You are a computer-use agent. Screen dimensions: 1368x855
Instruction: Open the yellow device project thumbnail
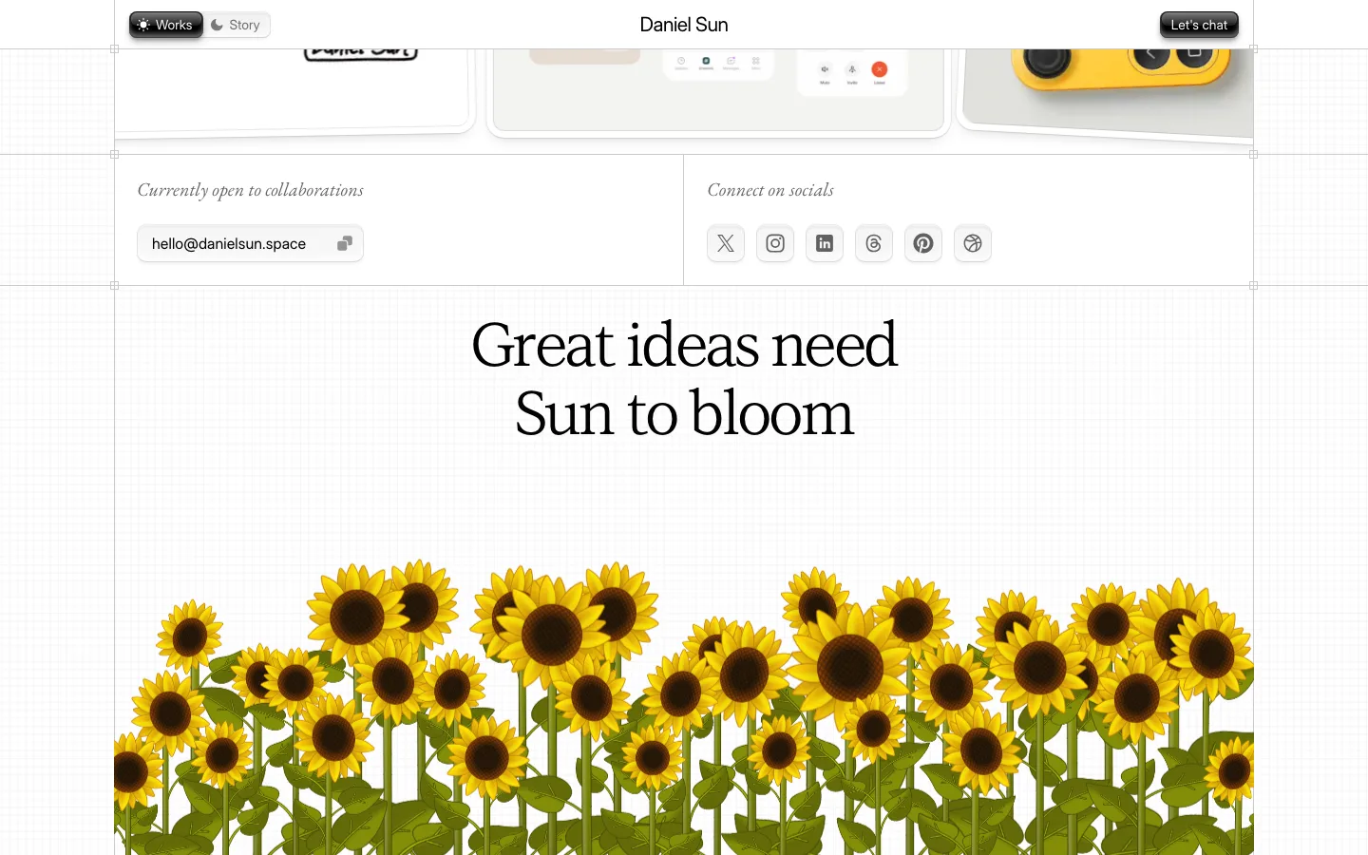[1106, 93]
